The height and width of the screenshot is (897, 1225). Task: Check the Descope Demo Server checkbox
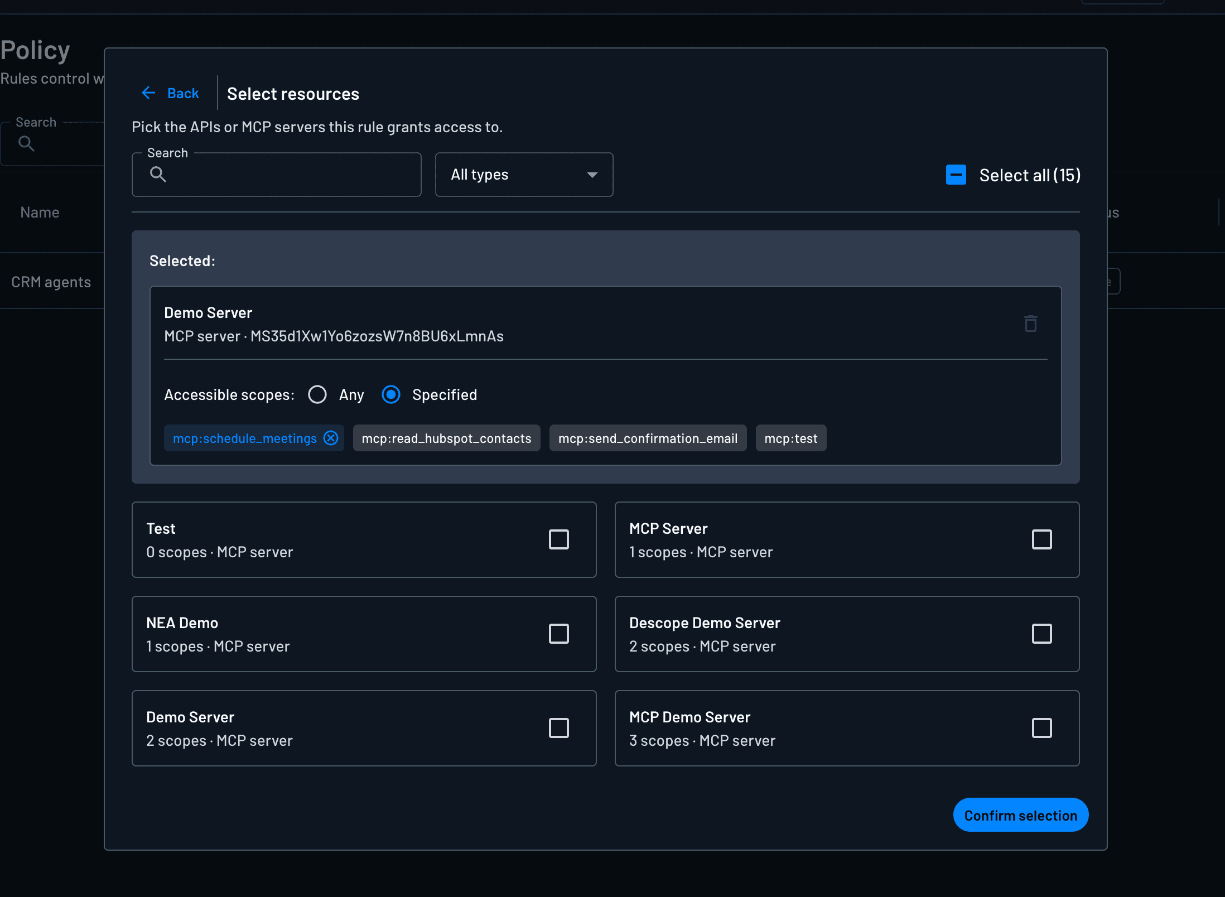point(1041,634)
